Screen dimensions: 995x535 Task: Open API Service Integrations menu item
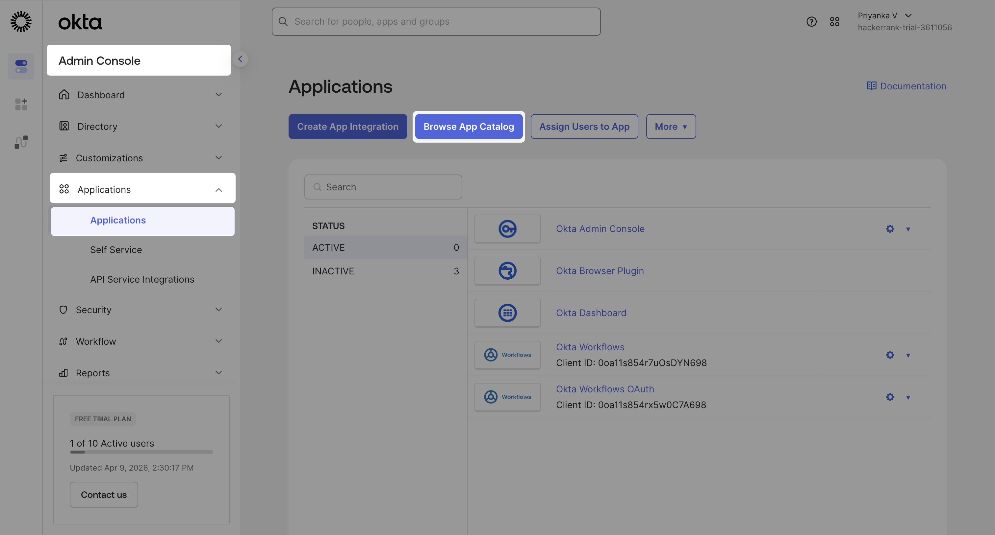tap(142, 279)
